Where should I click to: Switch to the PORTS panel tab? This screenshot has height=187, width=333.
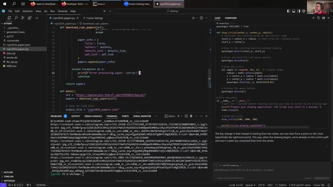pos(125,116)
